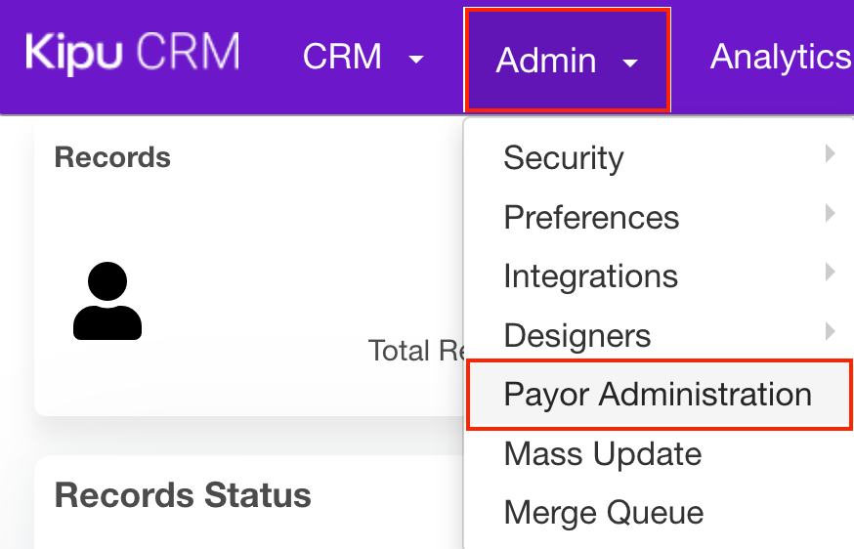Click the caret arrow next to CRM
This screenshot has width=854, height=549.
(x=416, y=60)
